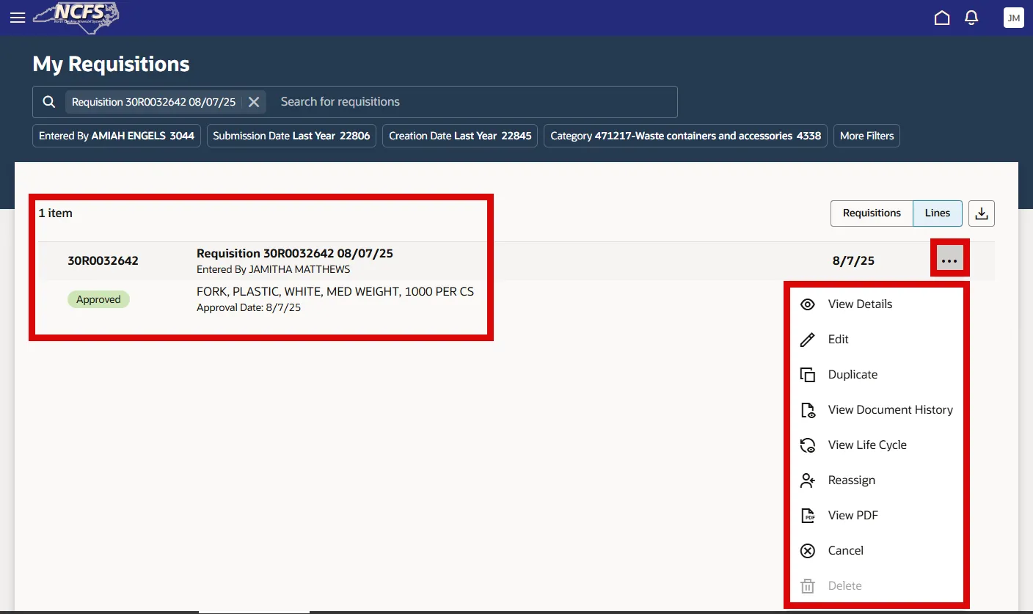Open Creation Date Last Year filter

tap(460, 136)
